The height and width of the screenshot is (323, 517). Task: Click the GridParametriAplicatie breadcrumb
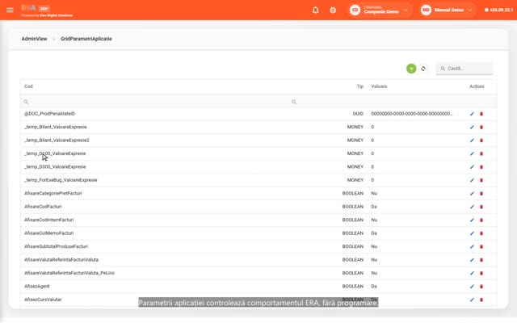coord(86,39)
